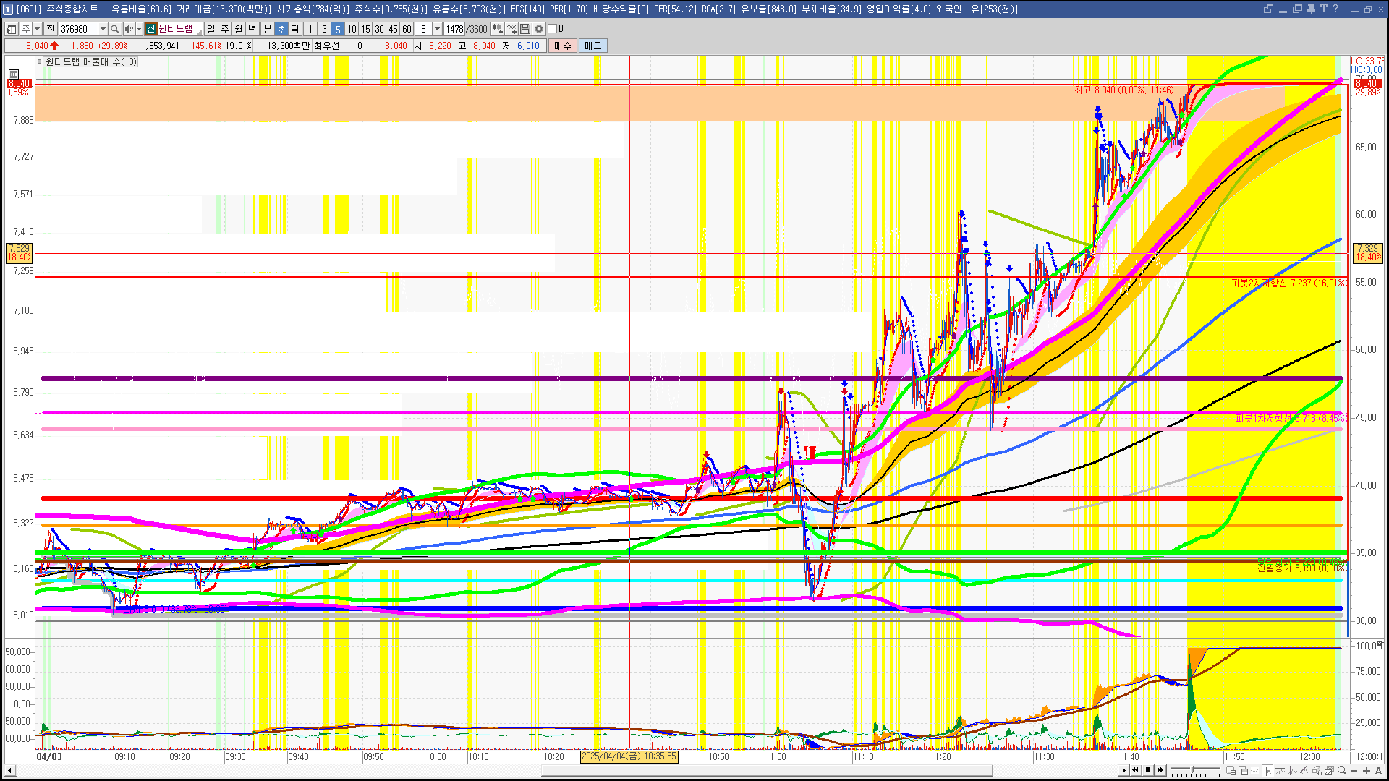Click the plus zoom-in icon at bottom
1389x781 pixels.
[1367, 771]
